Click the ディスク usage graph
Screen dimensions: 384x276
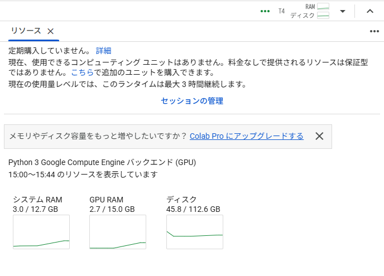[x=195, y=231]
